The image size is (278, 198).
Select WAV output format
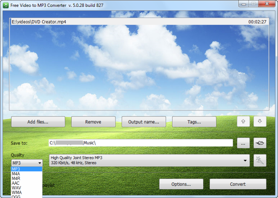[x=27, y=188]
